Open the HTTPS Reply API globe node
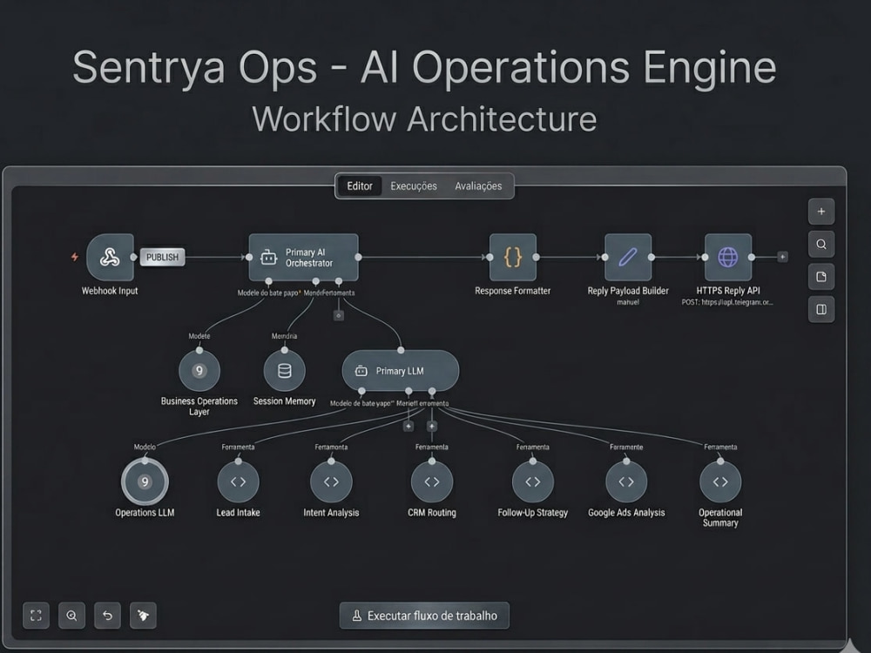 click(728, 257)
